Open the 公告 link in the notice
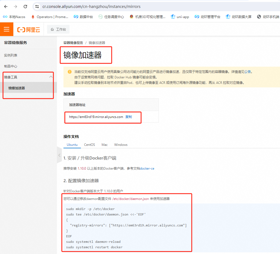This screenshot has height=254, width=280. click(248, 72)
